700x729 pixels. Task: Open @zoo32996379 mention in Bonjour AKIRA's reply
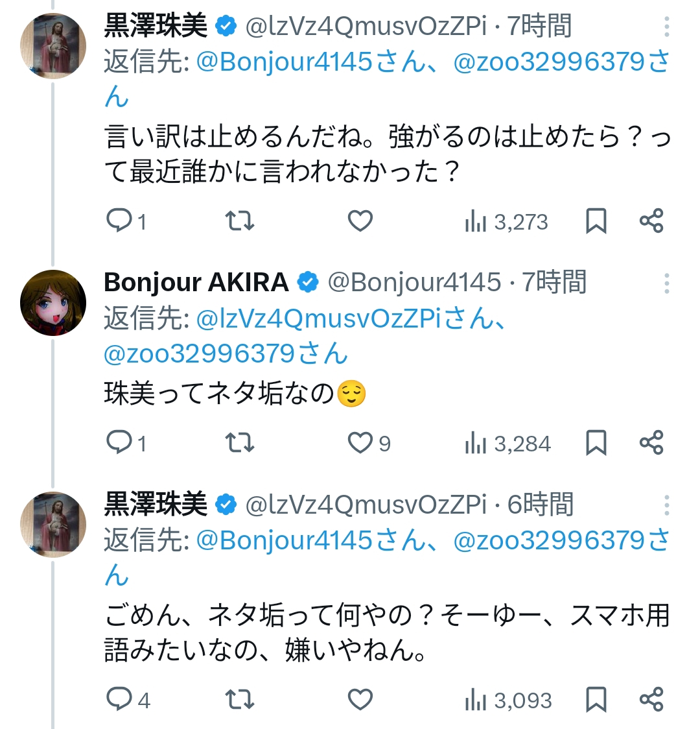[226, 354]
